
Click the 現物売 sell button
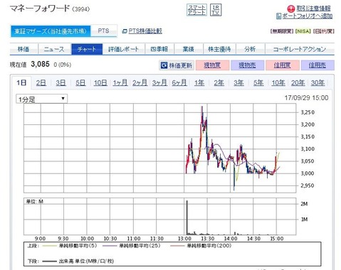pyautogui.click(x=247, y=65)
